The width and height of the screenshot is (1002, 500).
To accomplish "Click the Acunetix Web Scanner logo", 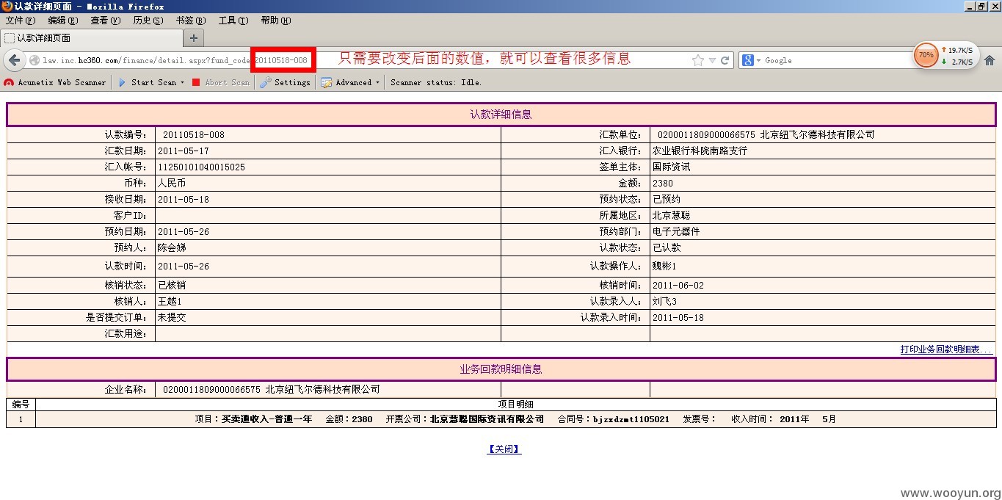I will point(9,82).
